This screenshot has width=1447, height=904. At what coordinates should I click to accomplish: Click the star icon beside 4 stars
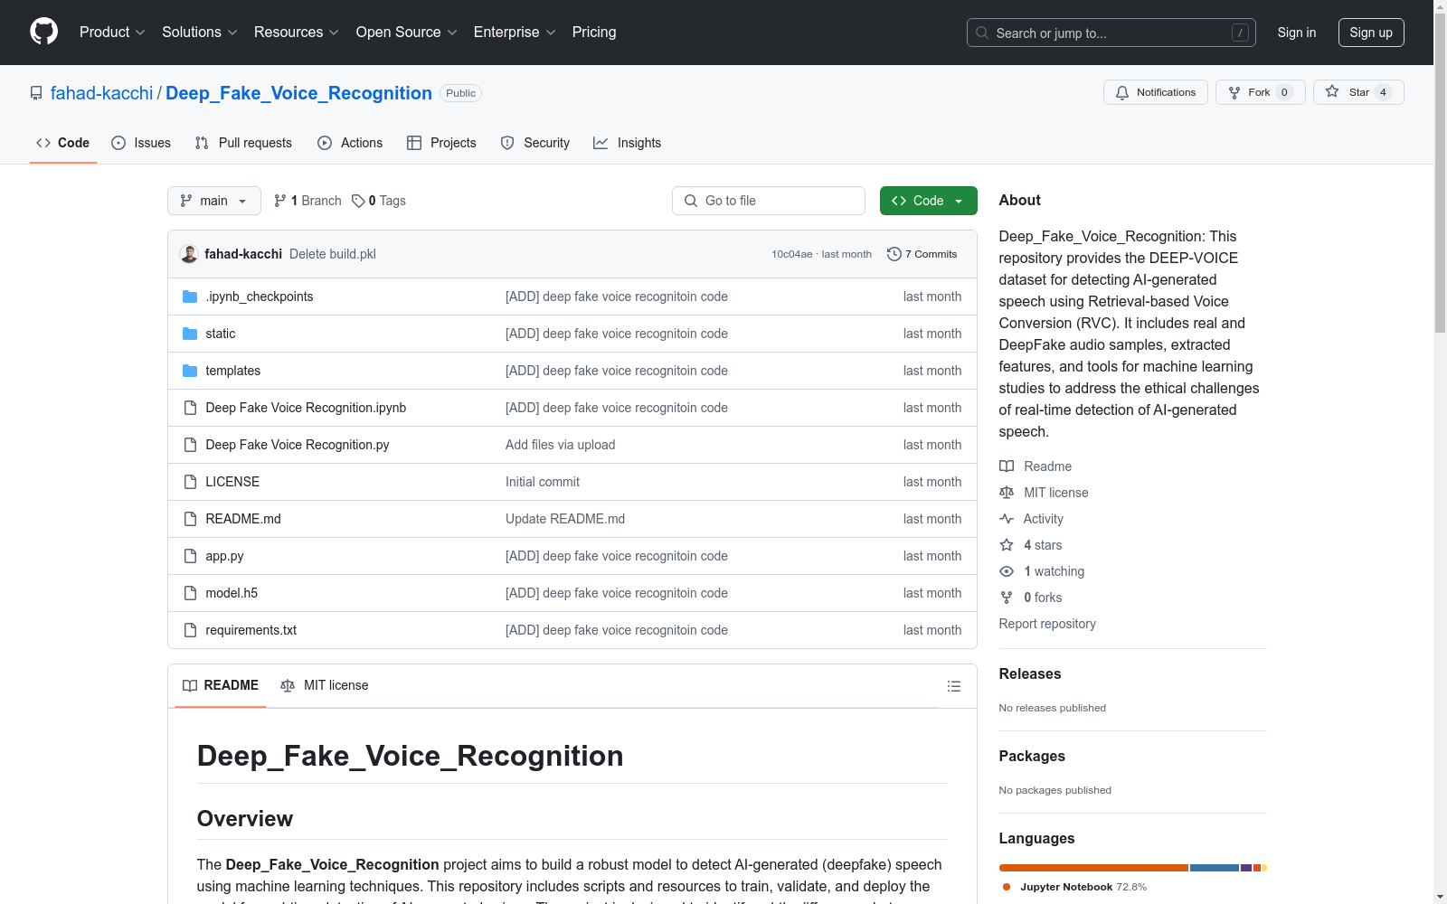coord(1007,545)
